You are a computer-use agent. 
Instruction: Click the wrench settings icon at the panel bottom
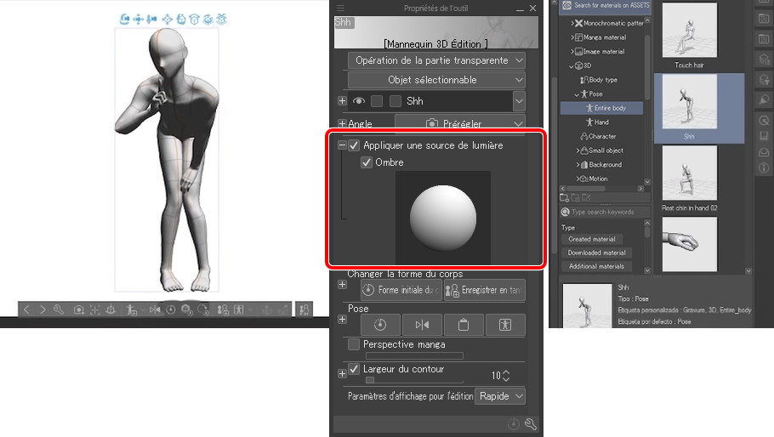[531, 424]
